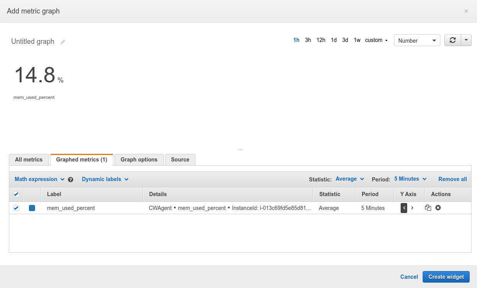Click the resize handle between graph and tabs
Viewport: 477px width, 288px height.
click(240, 150)
